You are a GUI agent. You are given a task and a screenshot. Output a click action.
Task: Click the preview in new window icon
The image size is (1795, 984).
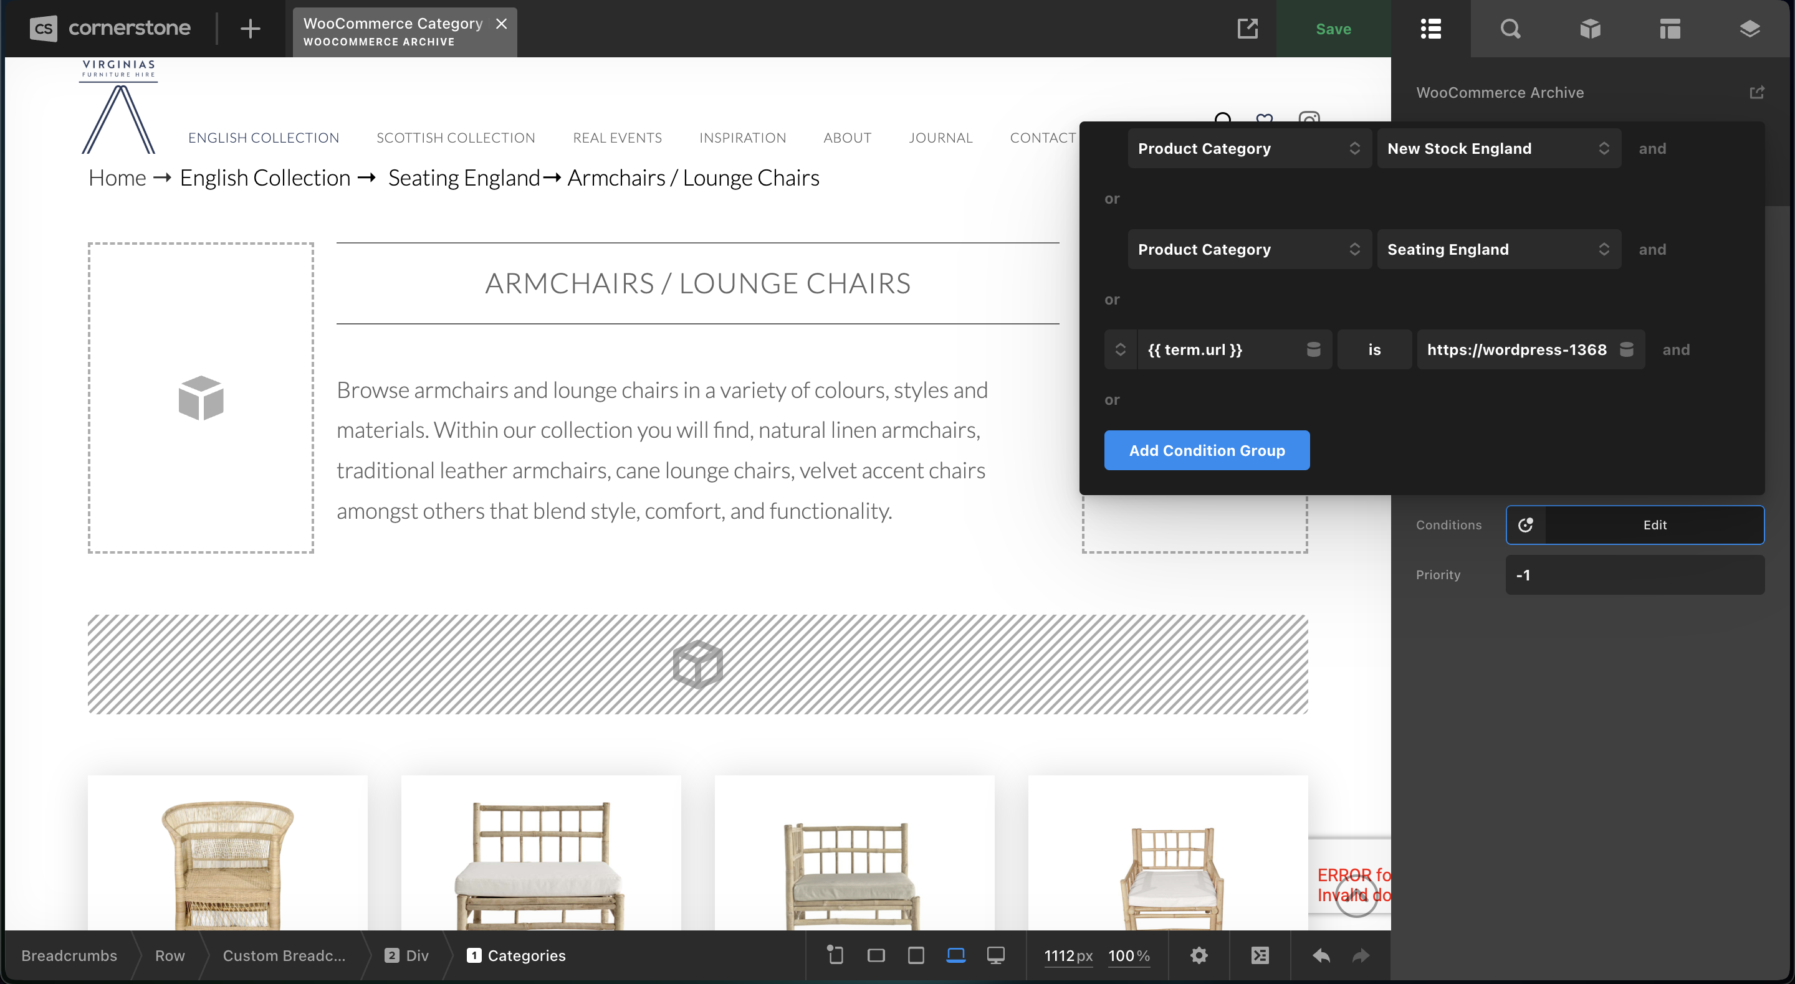1247,29
